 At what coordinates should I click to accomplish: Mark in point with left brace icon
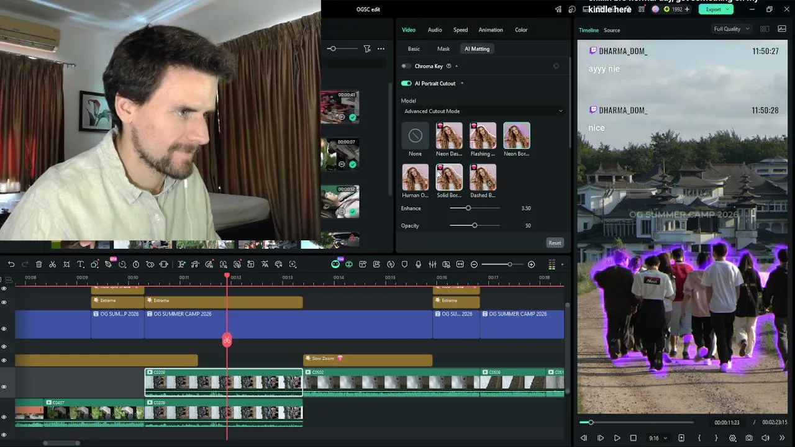click(699, 438)
